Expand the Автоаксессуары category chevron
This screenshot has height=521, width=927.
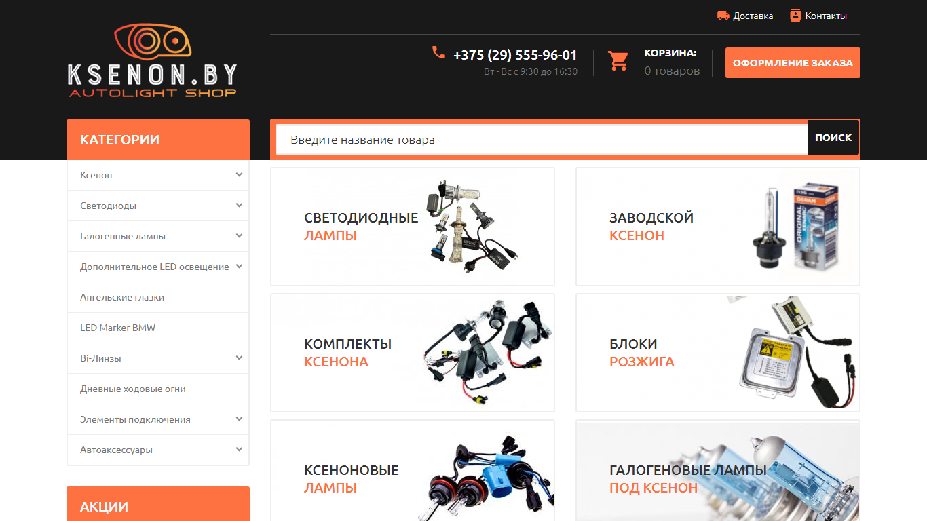click(x=239, y=450)
